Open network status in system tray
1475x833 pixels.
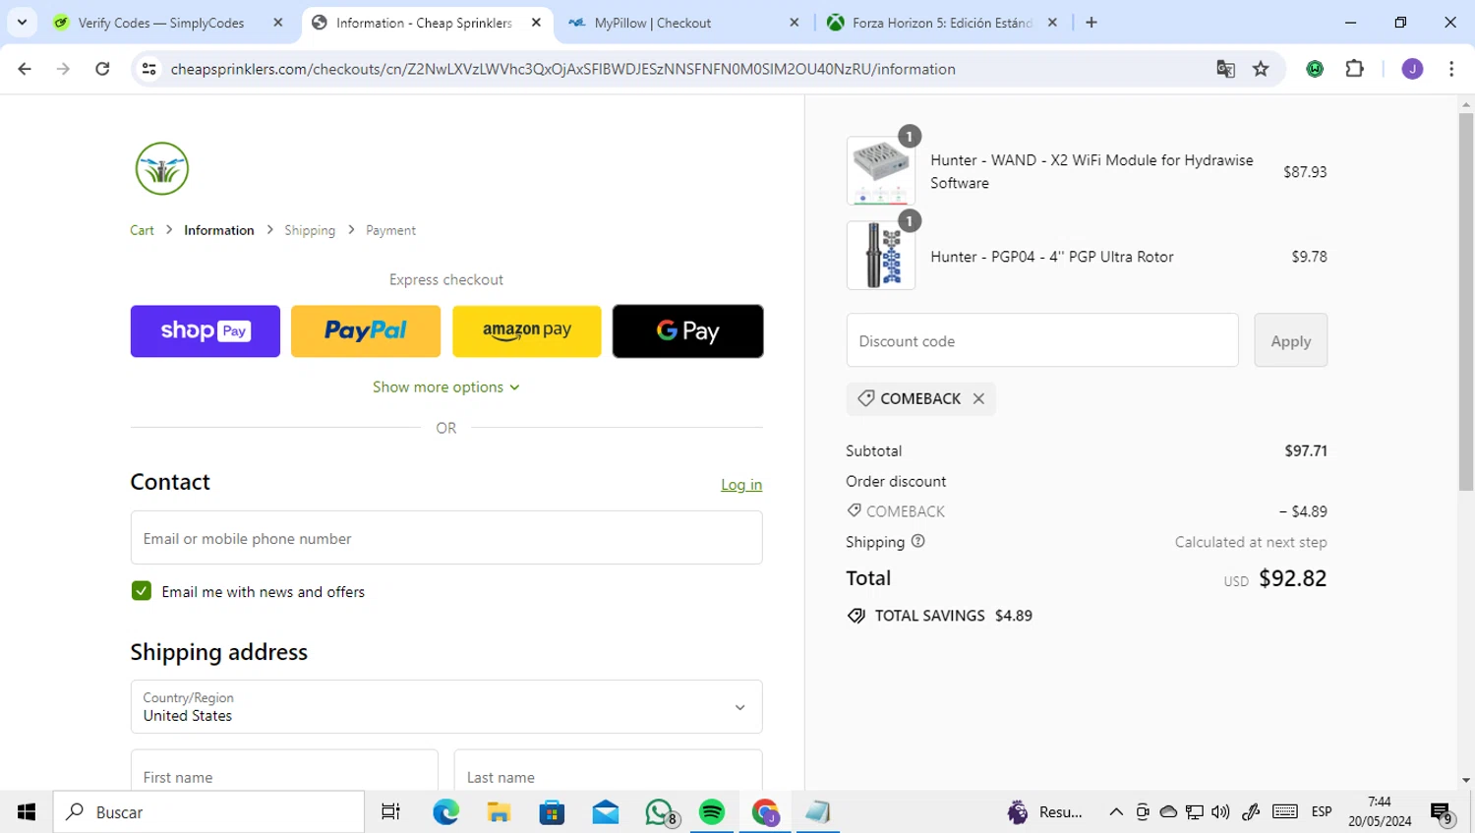click(1194, 812)
